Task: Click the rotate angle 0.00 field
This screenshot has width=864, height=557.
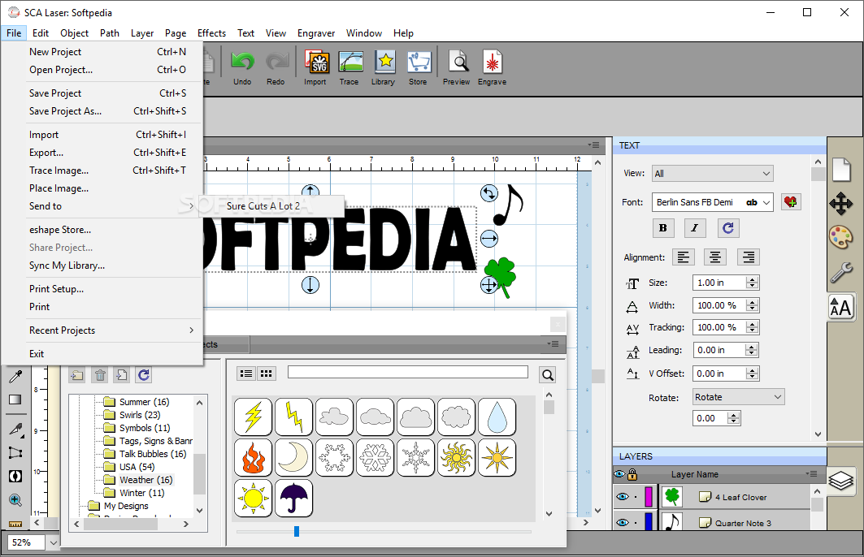Action: coord(710,418)
